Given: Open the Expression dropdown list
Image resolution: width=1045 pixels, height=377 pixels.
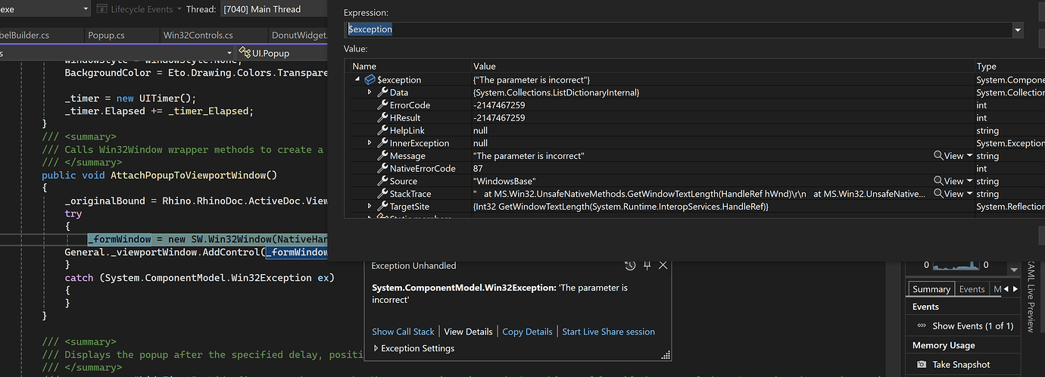Looking at the screenshot, I should click(x=1018, y=30).
